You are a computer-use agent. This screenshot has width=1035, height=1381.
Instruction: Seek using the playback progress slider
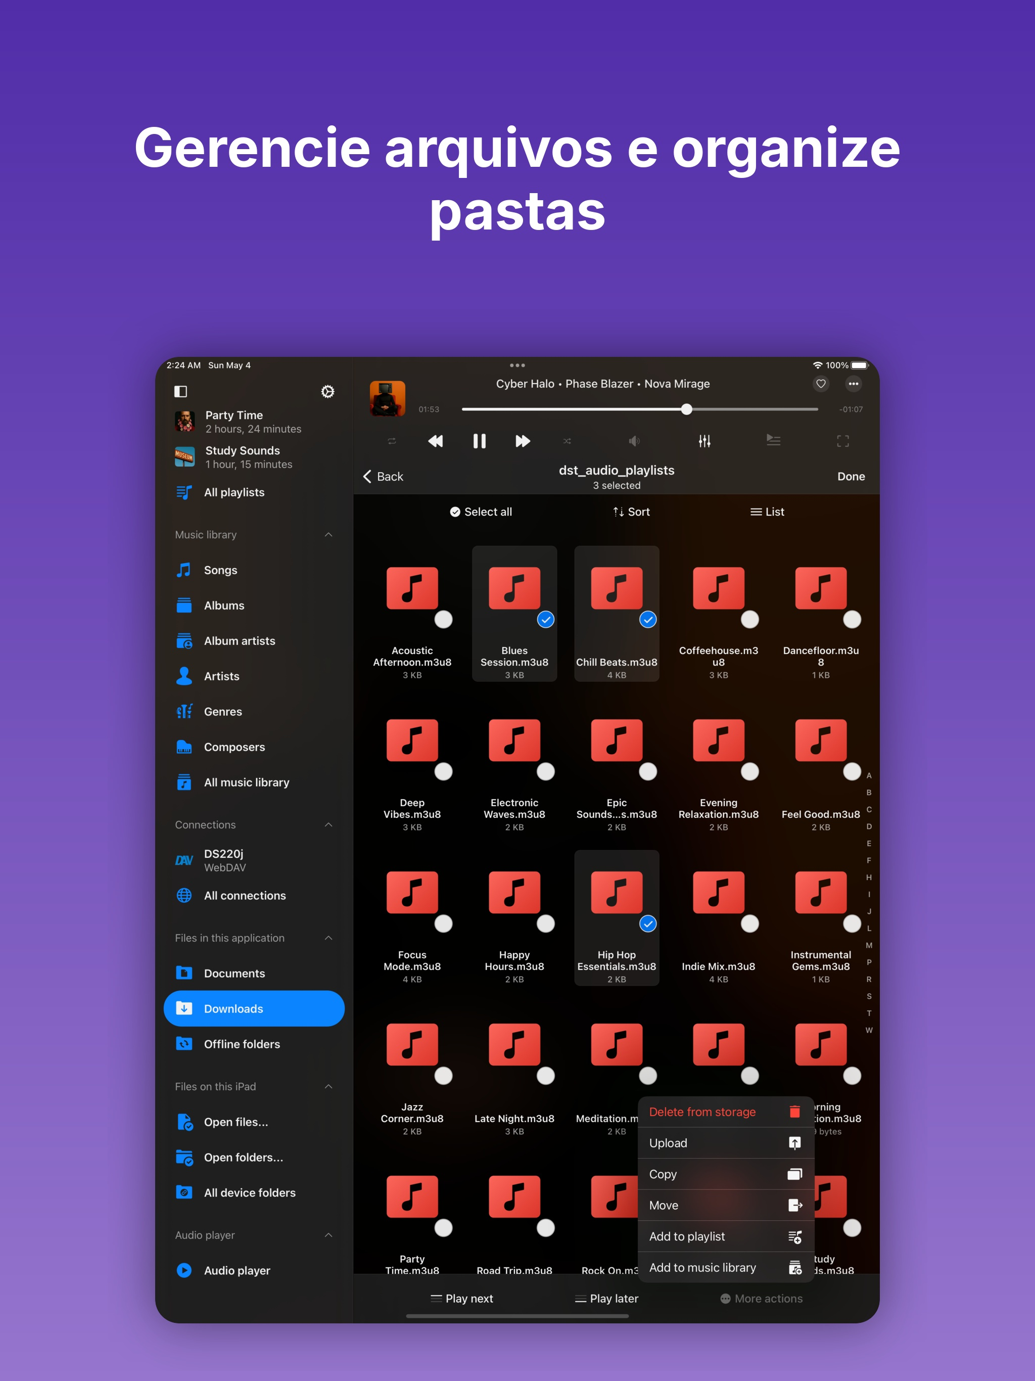[640, 409]
